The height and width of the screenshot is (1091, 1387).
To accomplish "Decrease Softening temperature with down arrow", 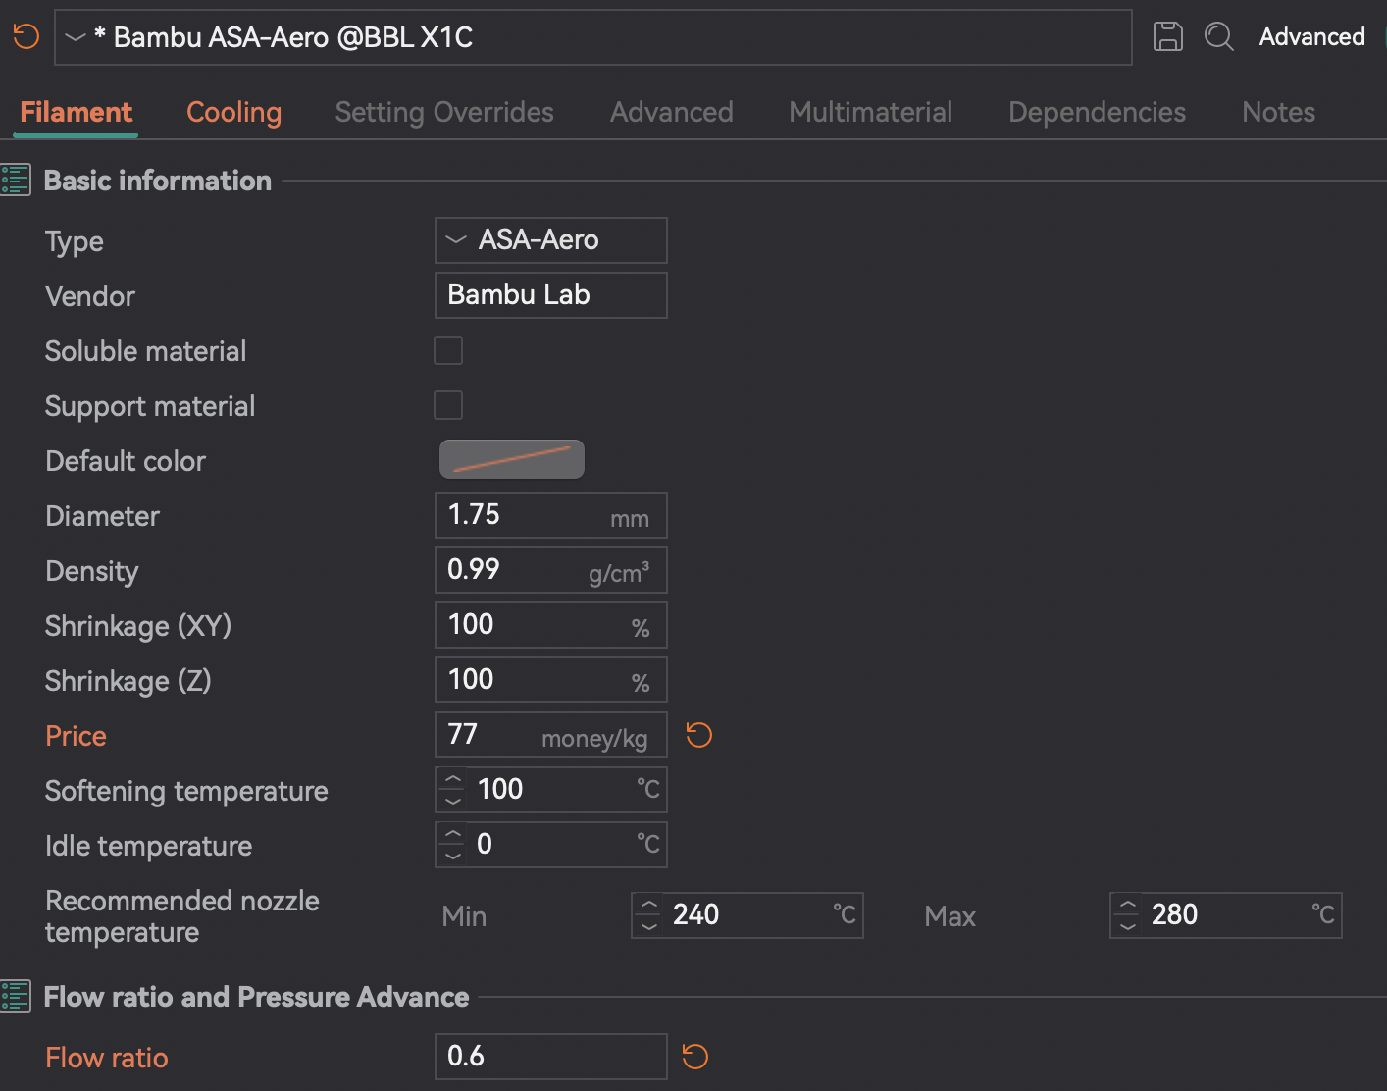I will [x=452, y=801].
